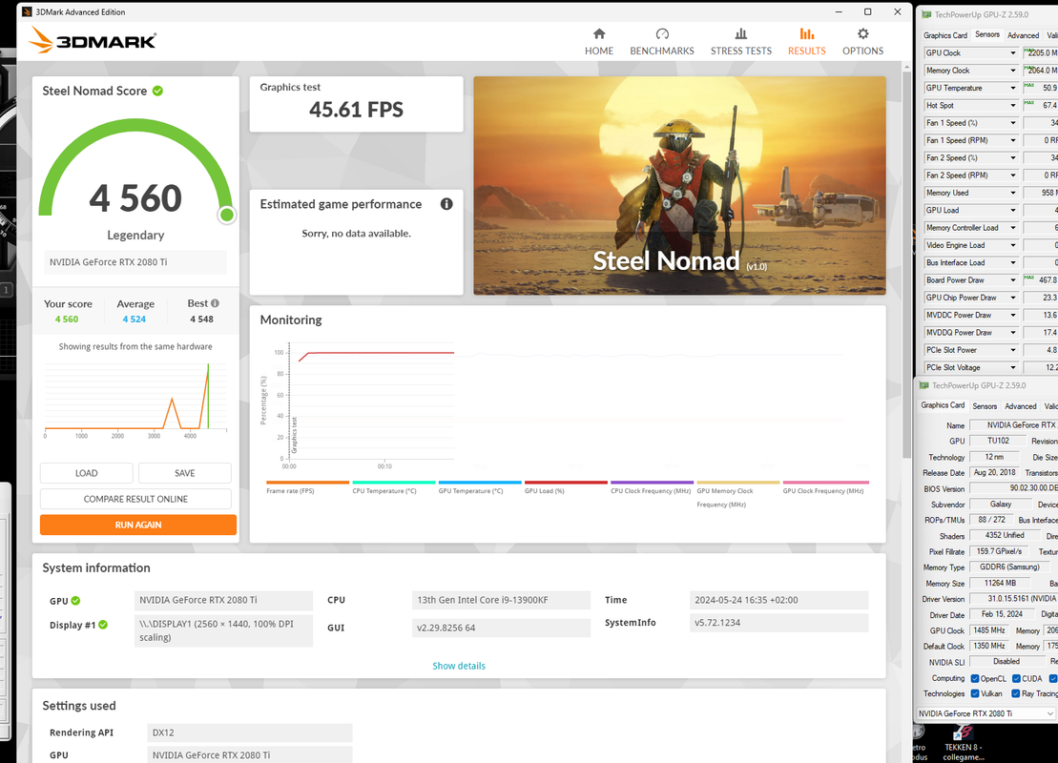
Task: Open the TEKKEN 8 desktop shortcut
Action: (965, 743)
